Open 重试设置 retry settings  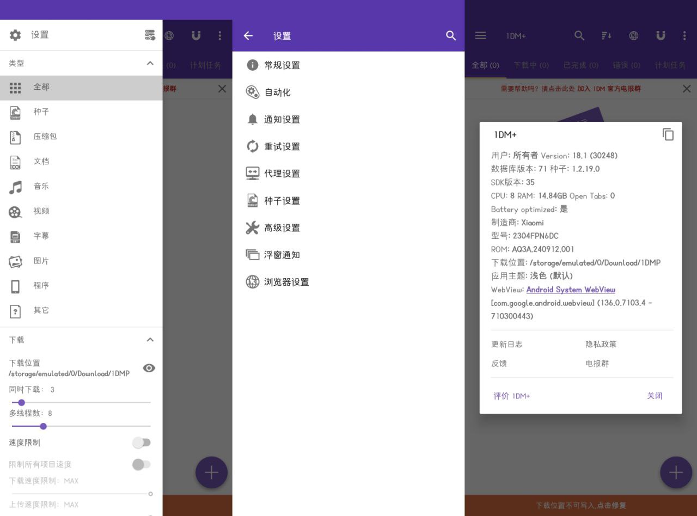348,146
